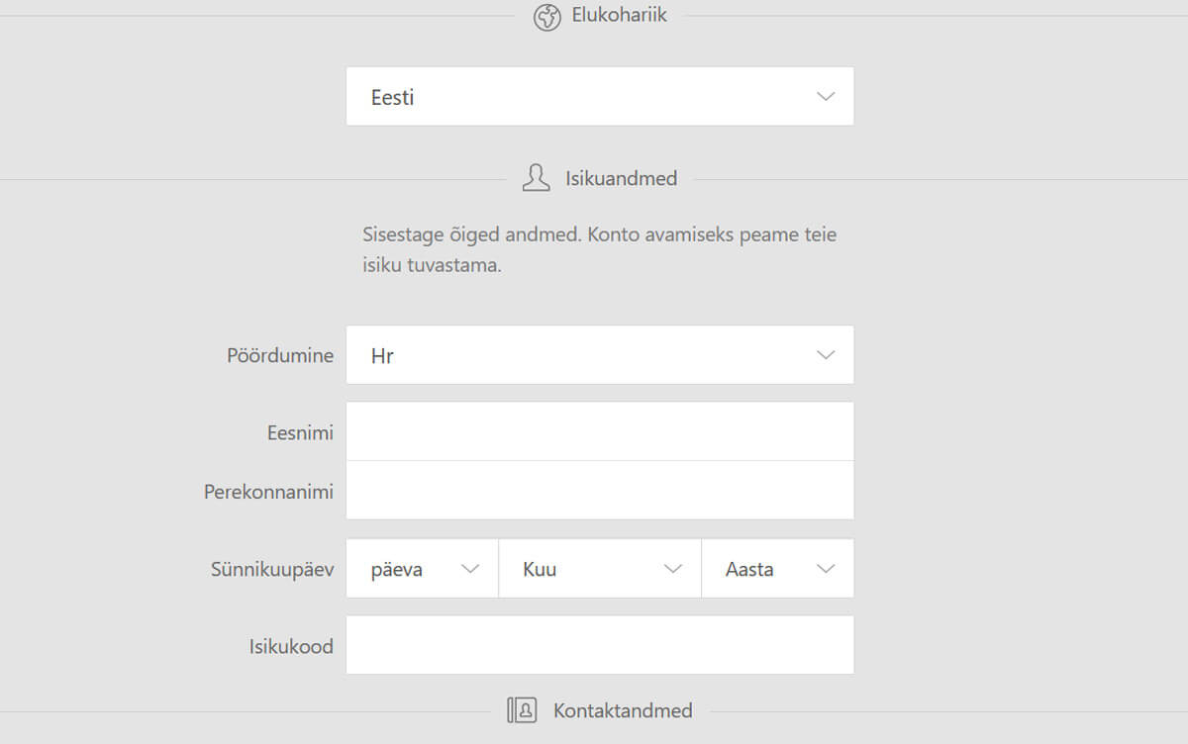Focus the Isikukood input field
This screenshot has height=744, width=1188.
600,645
